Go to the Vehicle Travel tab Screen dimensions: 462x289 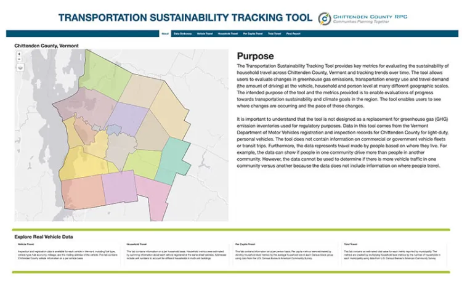205,34
